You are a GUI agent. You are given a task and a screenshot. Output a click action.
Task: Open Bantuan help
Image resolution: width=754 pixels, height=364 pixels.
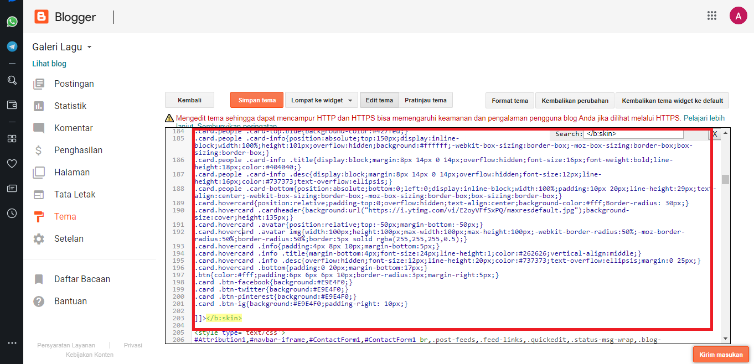70,301
